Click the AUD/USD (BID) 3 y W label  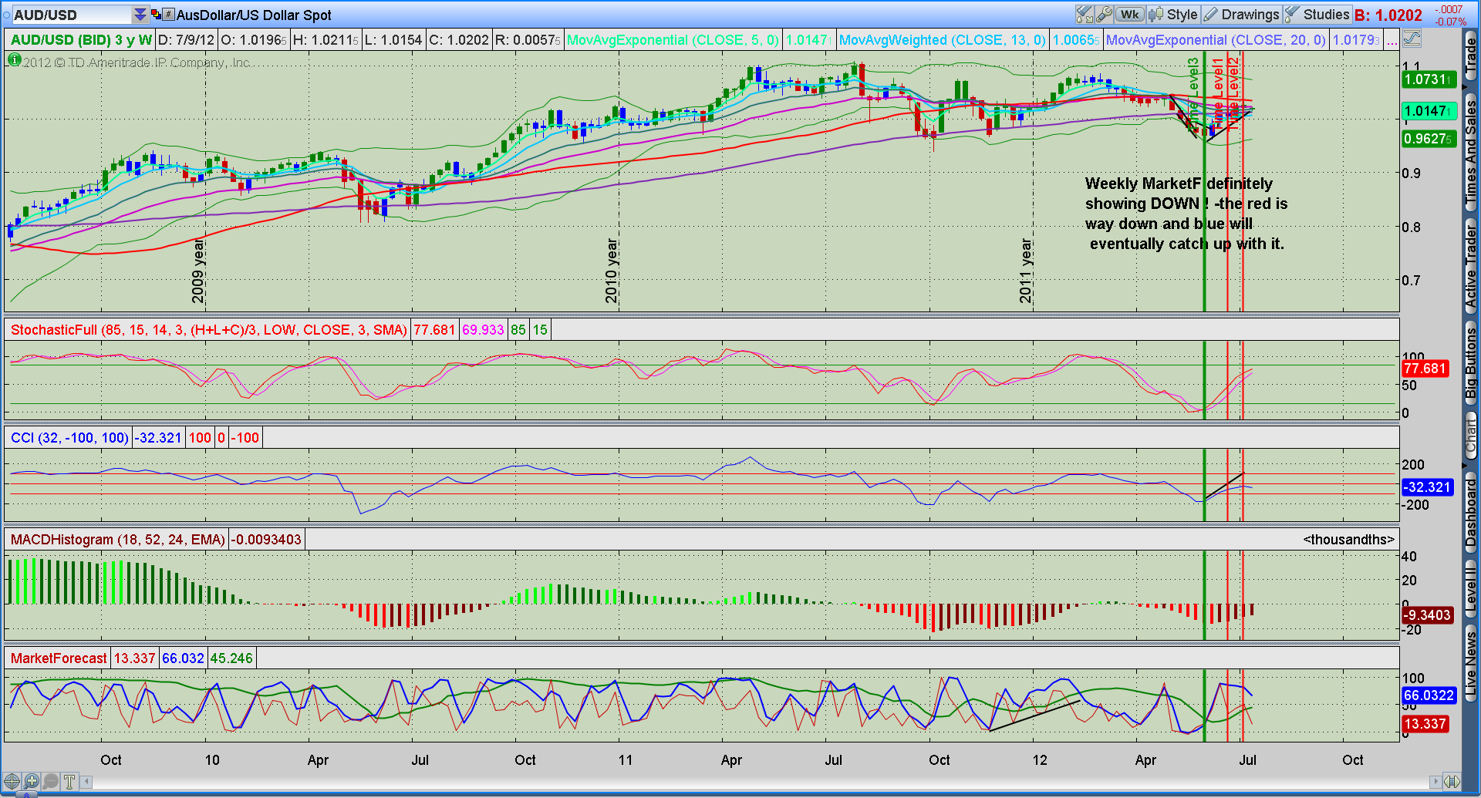point(81,40)
